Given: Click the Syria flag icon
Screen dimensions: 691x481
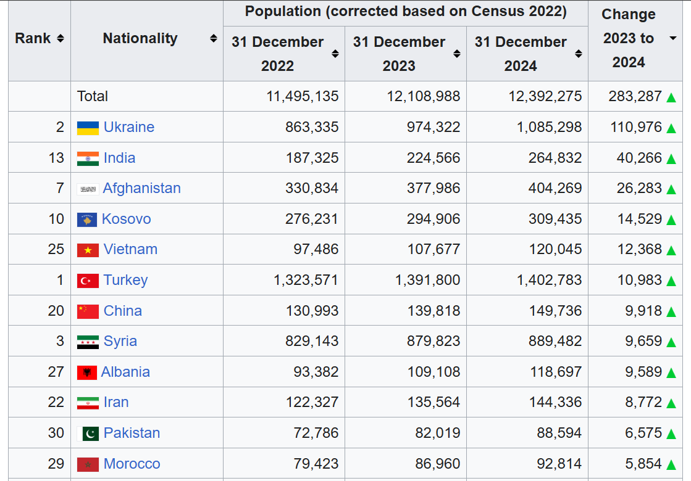Looking at the screenshot, I should pyautogui.click(x=88, y=342).
